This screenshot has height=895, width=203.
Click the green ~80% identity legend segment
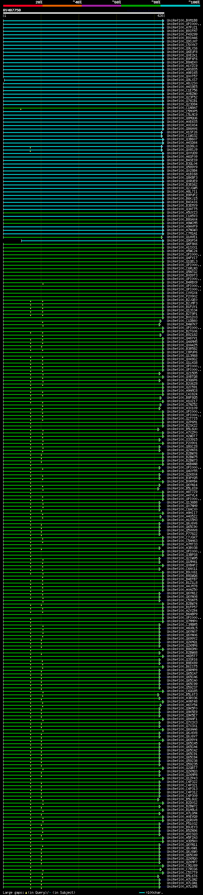141,6
